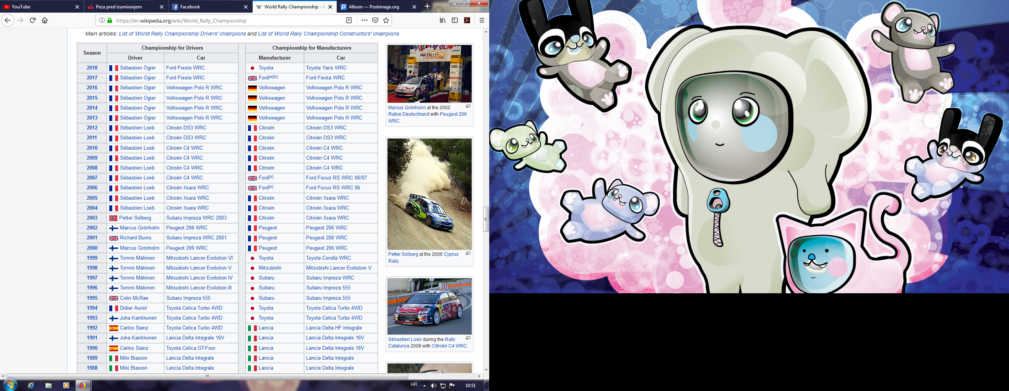Enlarge the Marcus Grönholm photo caption icon
Image resolution: width=1009 pixels, height=391 pixels.
[468, 107]
